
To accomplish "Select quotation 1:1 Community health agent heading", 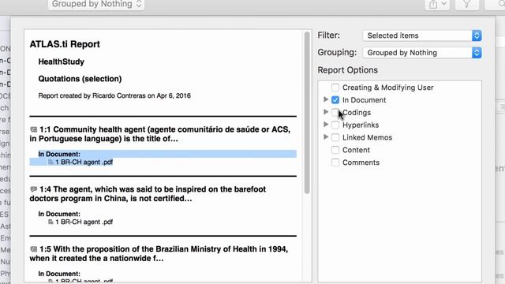I will click(x=160, y=134).
